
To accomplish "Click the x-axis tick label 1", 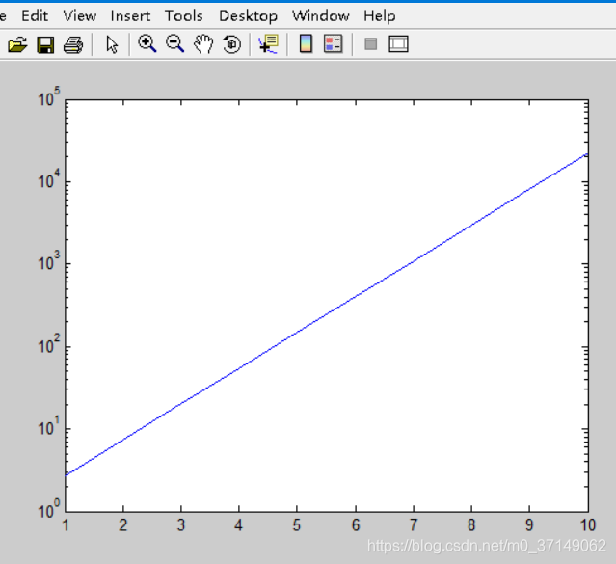I will 66,525.
